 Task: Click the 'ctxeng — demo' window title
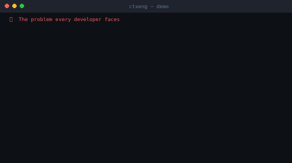[149, 6]
